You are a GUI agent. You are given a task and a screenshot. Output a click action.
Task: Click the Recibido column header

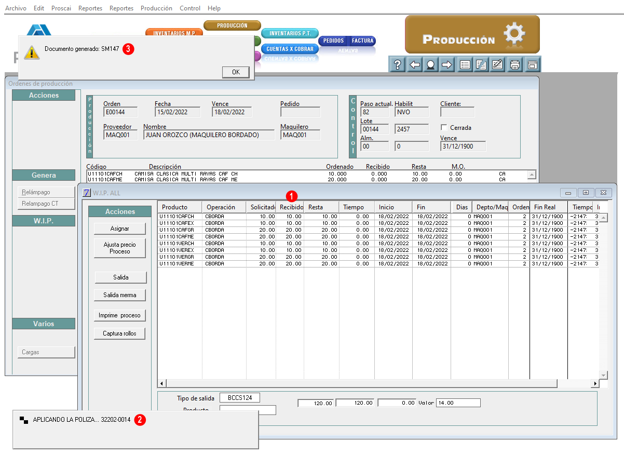click(290, 207)
